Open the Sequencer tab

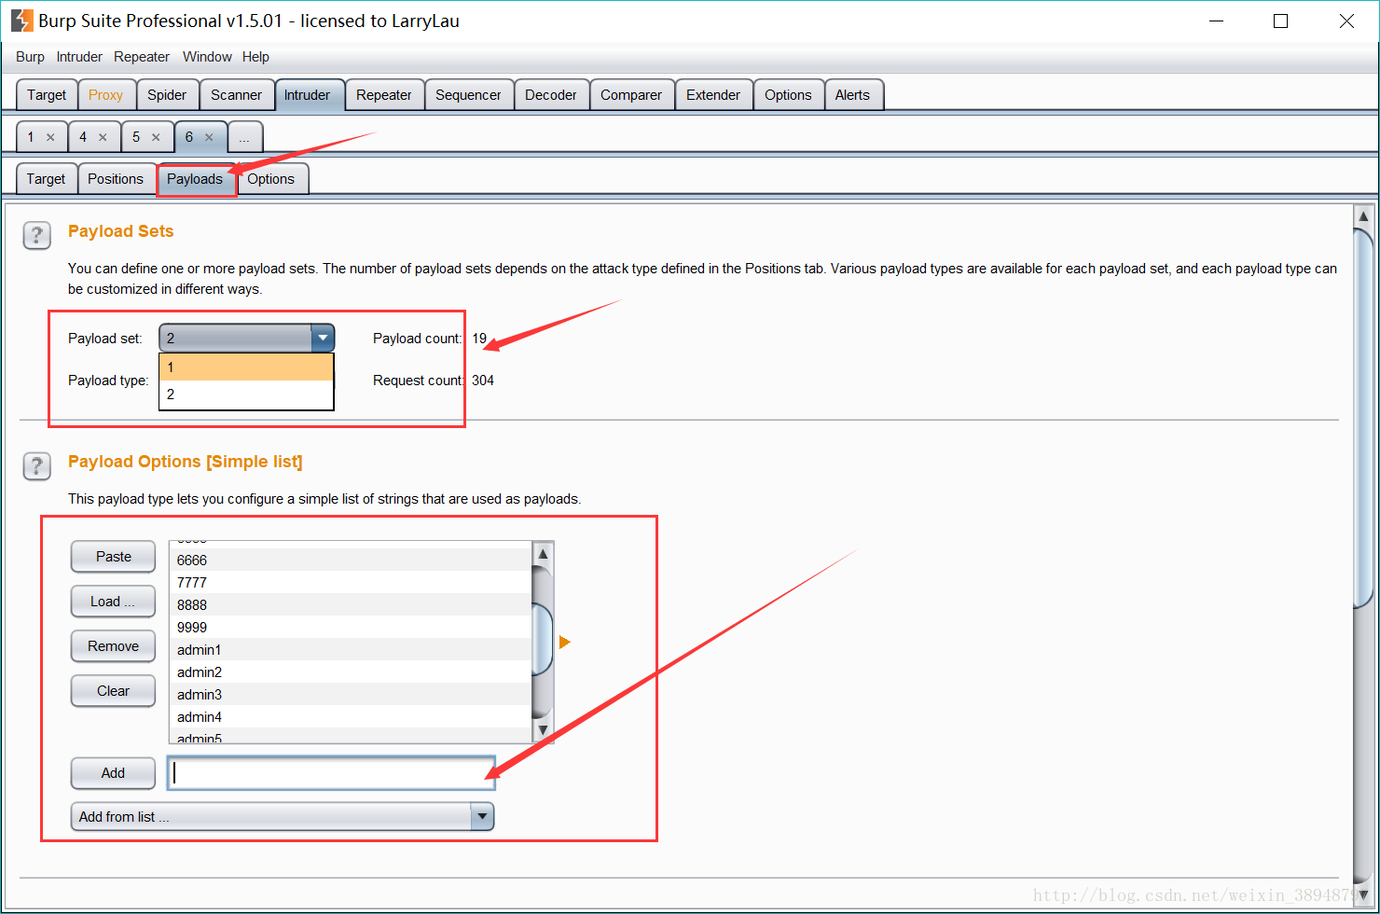(468, 95)
